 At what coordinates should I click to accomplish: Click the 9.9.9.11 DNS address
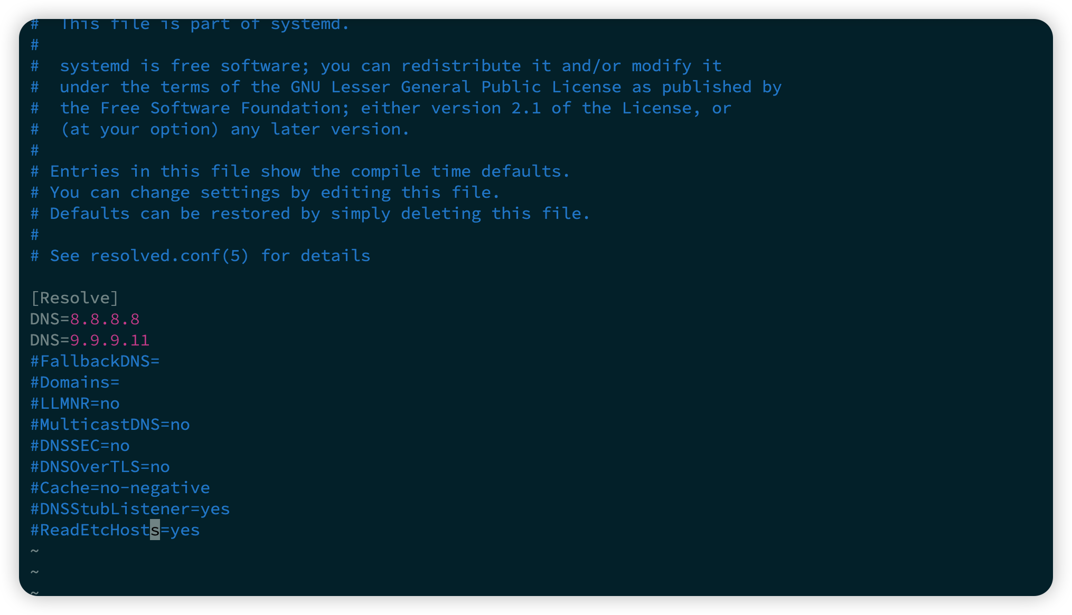pos(110,340)
